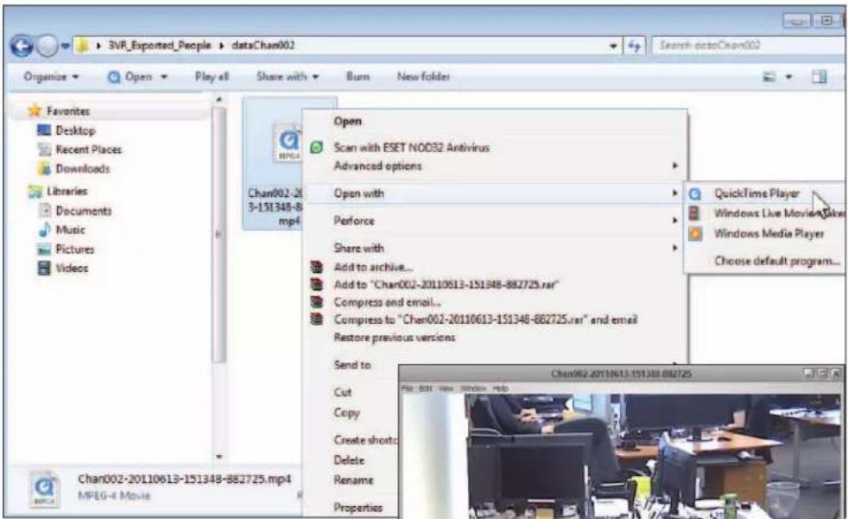
Task: Choose Create shortcut in context menu
Action: 365,440
